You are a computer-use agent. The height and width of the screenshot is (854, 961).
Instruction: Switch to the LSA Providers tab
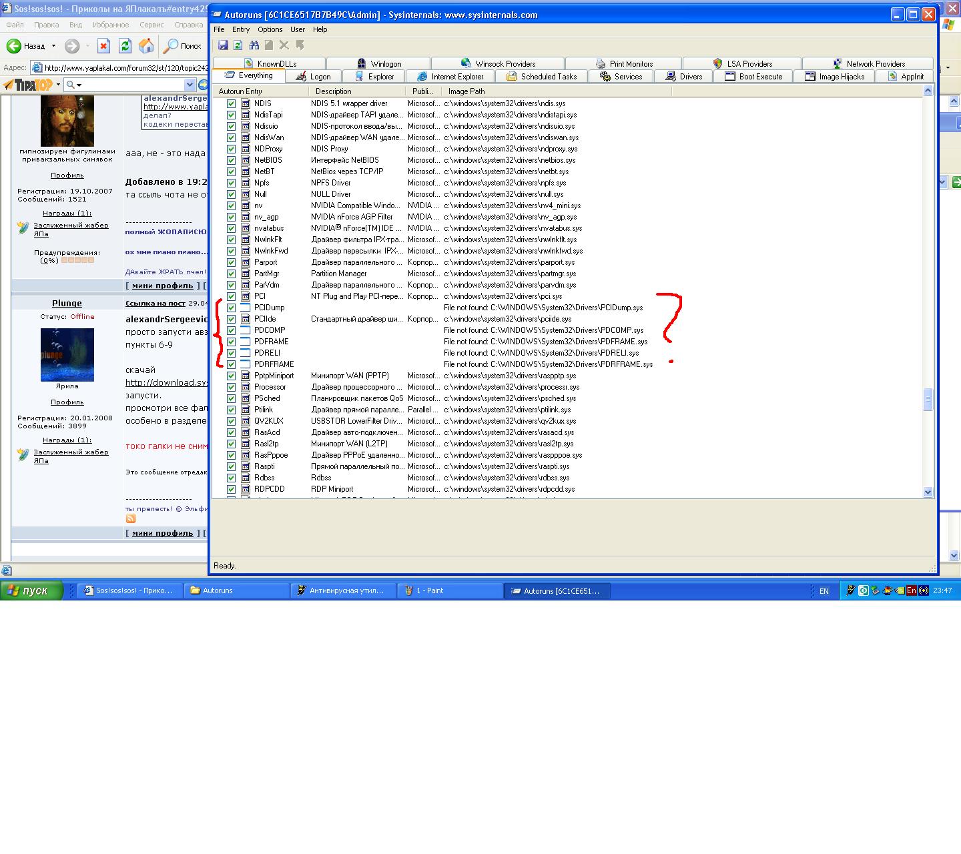click(742, 64)
